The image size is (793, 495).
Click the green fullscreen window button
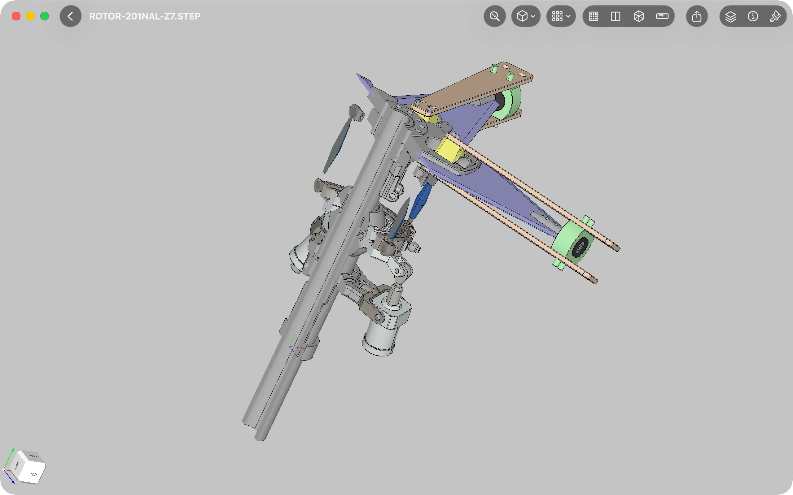(45, 16)
